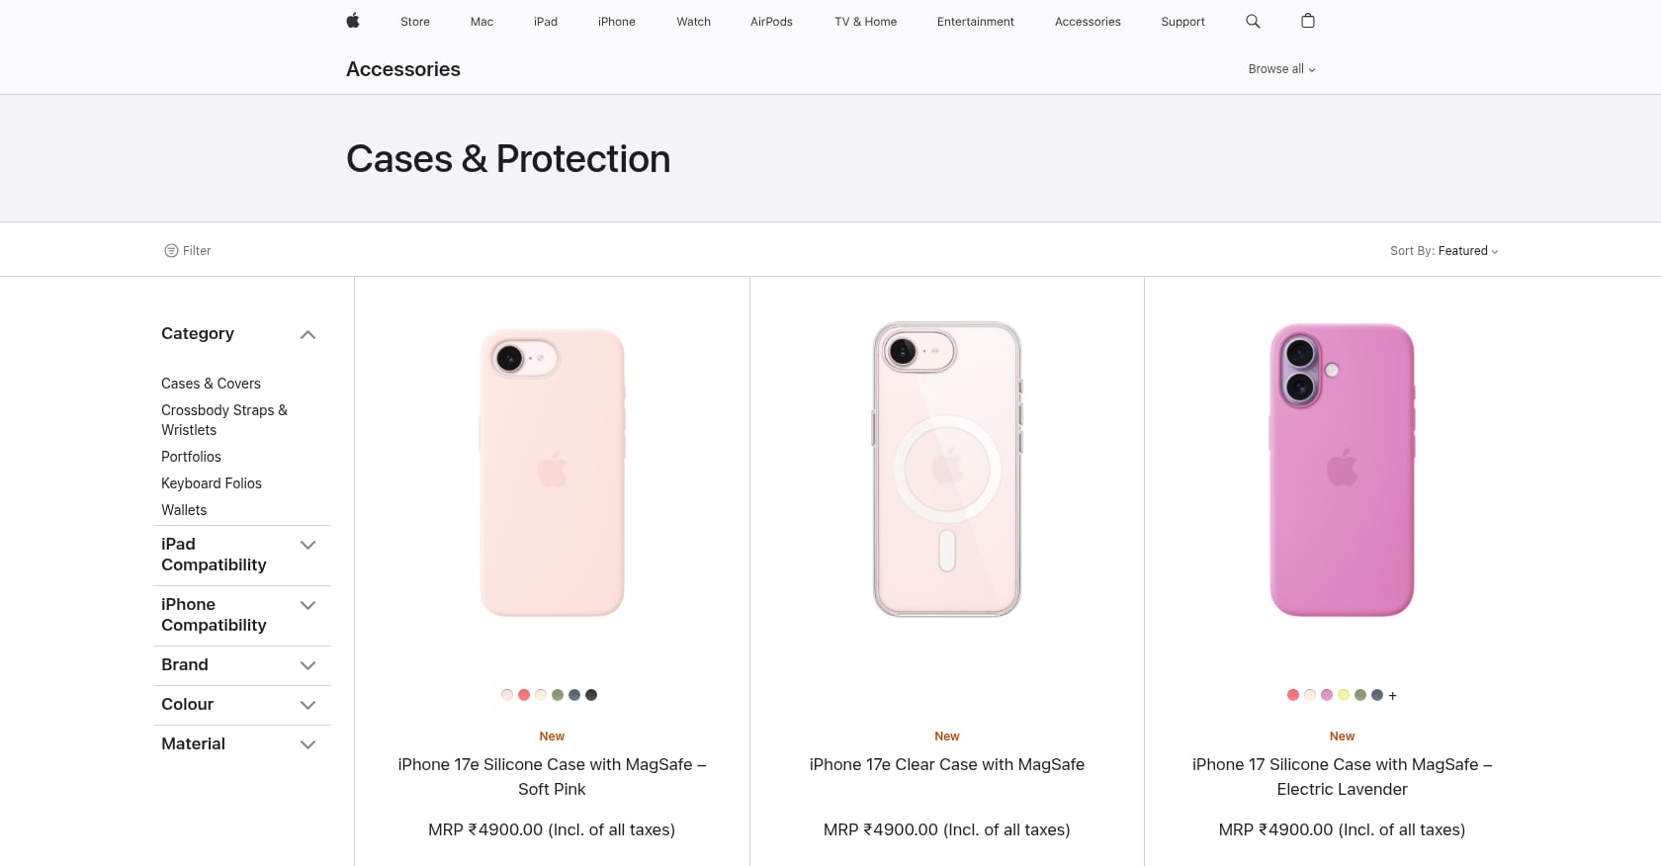Open Sort By Featured dropdown
The height and width of the screenshot is (866, 1661).
tap(1444, 251)
